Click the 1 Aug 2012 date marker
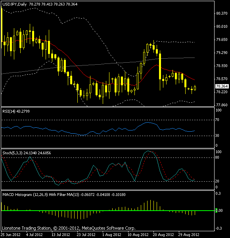The height and width of the screenshot is (238, 230). [112, 235]
